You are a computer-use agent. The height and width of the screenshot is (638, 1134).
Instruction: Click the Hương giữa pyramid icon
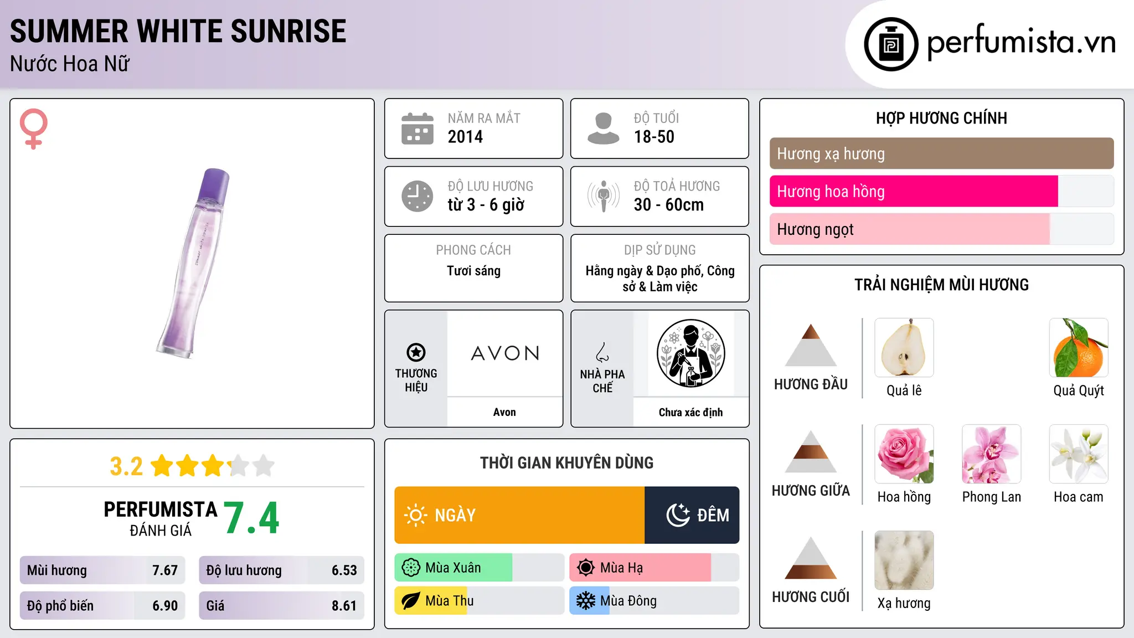[x=811, y=451]
